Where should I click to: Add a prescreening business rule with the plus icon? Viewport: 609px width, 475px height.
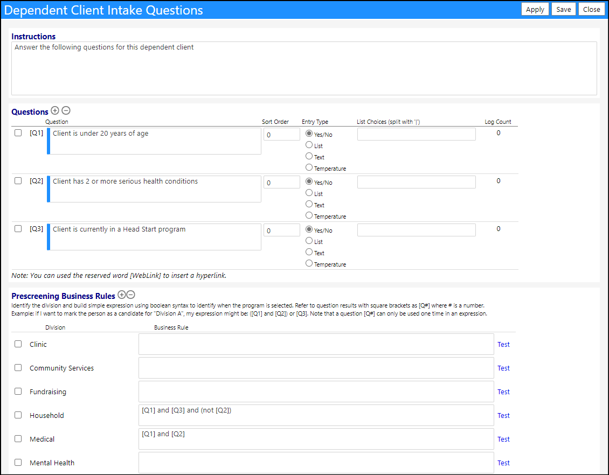pyautogui.click(x=122, y=295)
